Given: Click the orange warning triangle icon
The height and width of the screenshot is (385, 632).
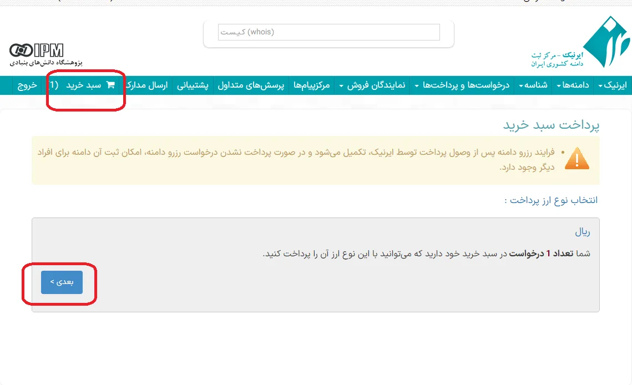Looking at the screenshot, I should 577,159.
